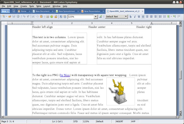Click the Save icon in toolbar
The image size is (184, 124).
tap(14, 17)
